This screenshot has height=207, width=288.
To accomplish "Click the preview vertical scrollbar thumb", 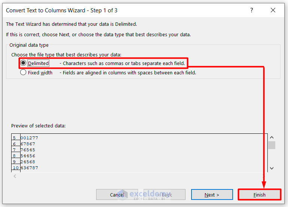I will tap(272, 145).
